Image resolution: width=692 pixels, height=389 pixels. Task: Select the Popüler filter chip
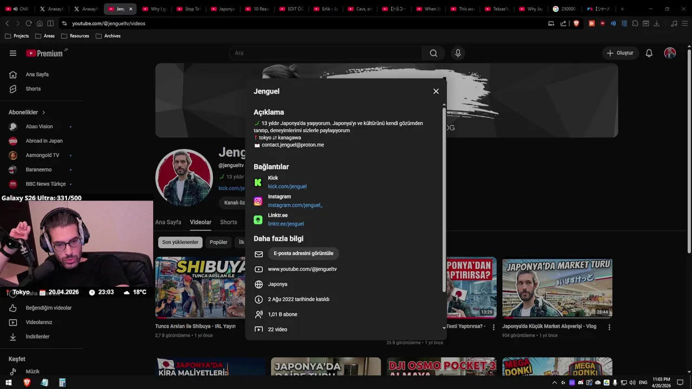[218, 242]
